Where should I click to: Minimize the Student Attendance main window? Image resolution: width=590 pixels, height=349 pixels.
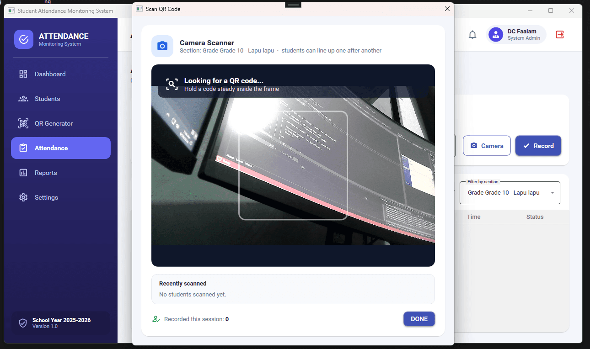point(530,11)
